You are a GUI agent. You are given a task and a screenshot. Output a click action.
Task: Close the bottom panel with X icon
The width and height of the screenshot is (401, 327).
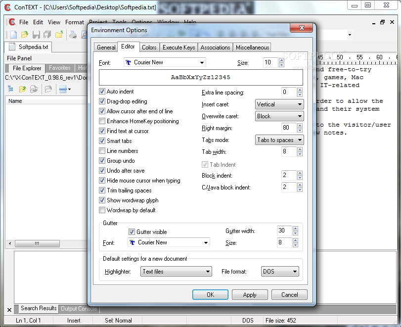tap(9, 310)
